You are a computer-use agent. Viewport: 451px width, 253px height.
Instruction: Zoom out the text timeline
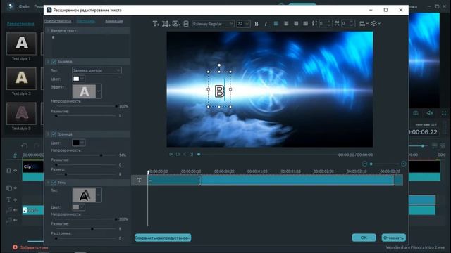click(x=364, y=164)
